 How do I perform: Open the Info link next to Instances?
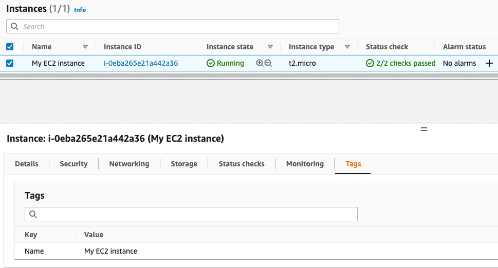coord(80,10)
